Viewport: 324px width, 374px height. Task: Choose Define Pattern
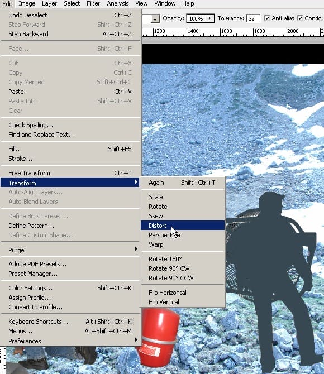coord(70,226)
